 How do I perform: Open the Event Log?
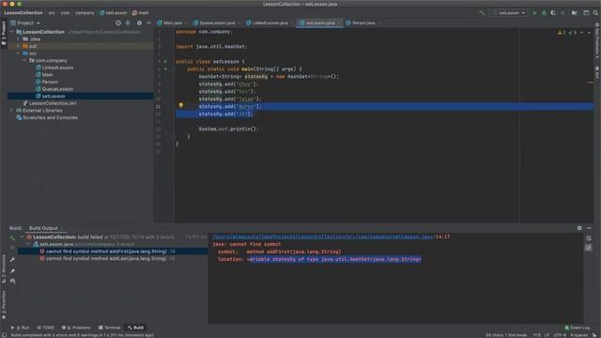(x=578, y=328)
